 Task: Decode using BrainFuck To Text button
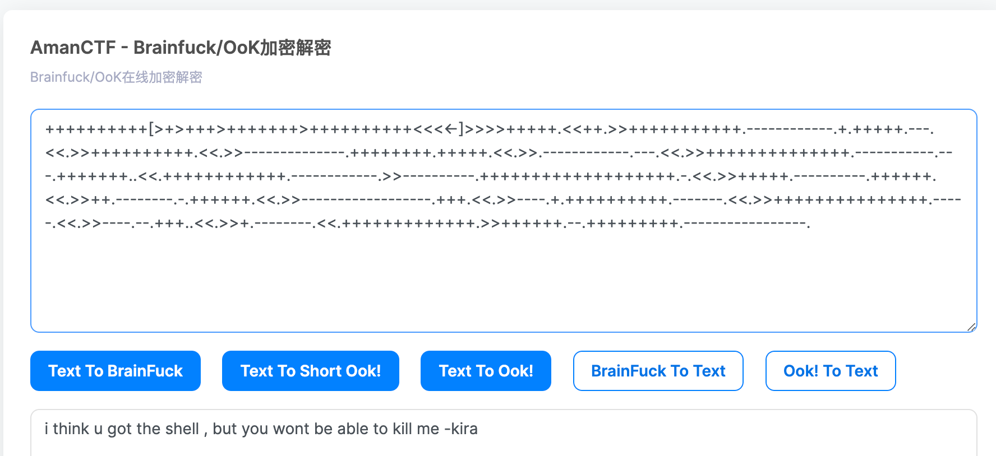tap(658, 371)
